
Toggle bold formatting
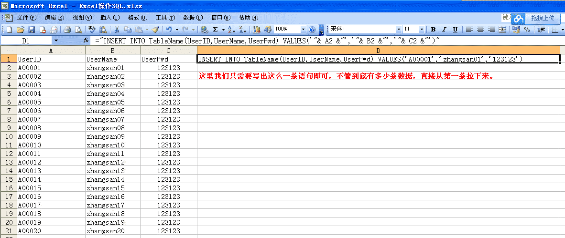click(434, 30)
